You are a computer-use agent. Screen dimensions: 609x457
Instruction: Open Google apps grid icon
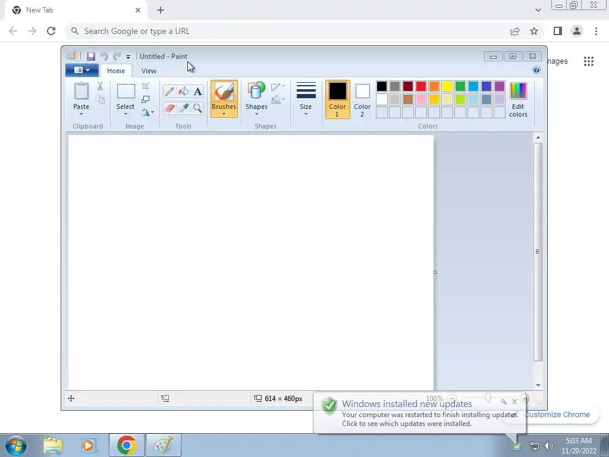click(588, 61)
